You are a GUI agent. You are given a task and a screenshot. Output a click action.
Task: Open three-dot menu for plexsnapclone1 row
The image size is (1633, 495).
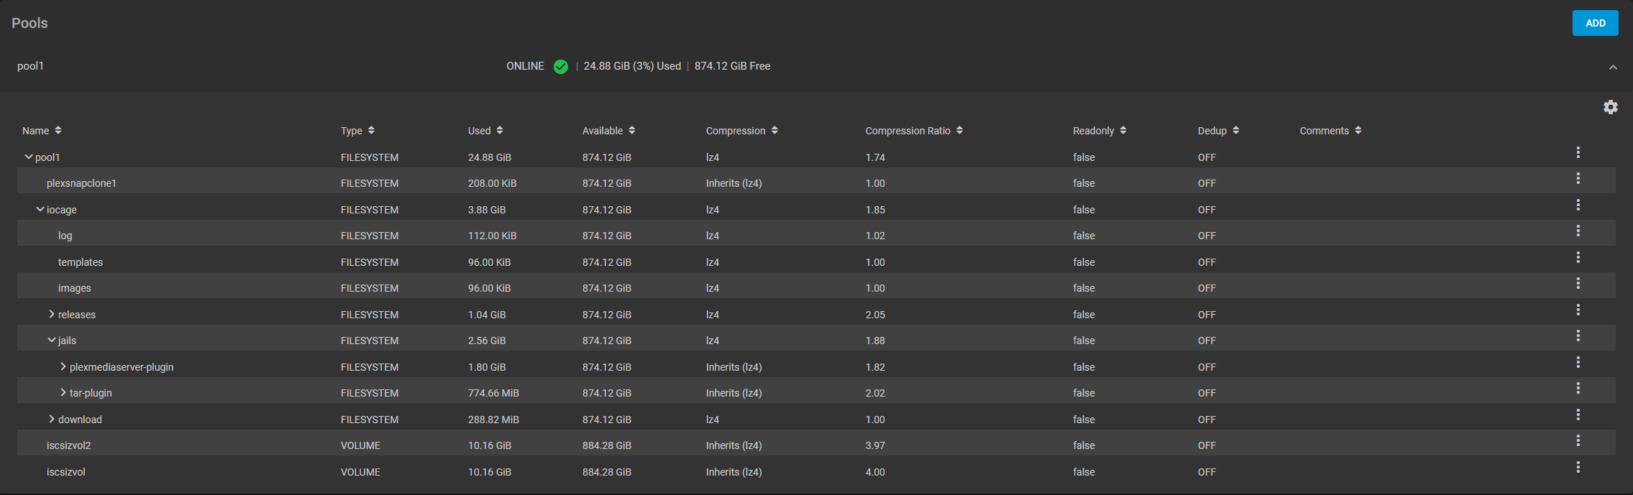1578,178
